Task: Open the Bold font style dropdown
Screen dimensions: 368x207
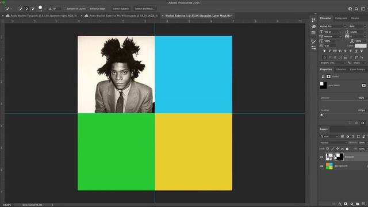Action: 357,26
